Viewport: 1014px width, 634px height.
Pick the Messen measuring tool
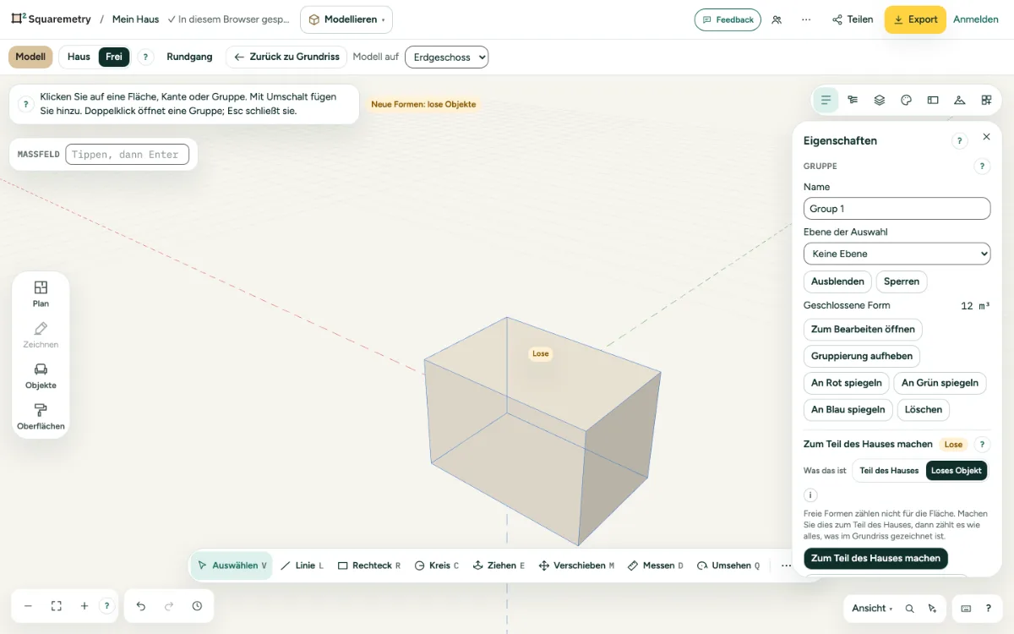[x=656, y=566]
